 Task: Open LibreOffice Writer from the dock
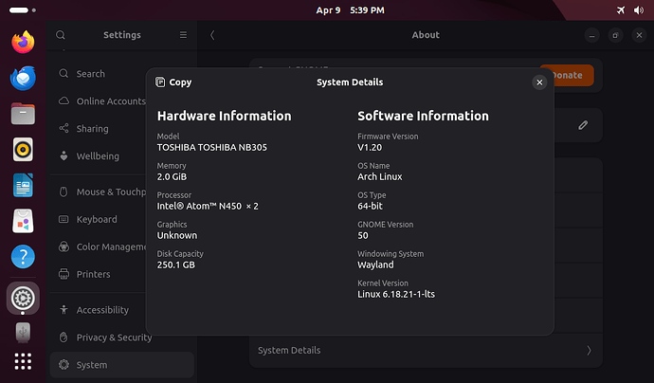(23, 185)
